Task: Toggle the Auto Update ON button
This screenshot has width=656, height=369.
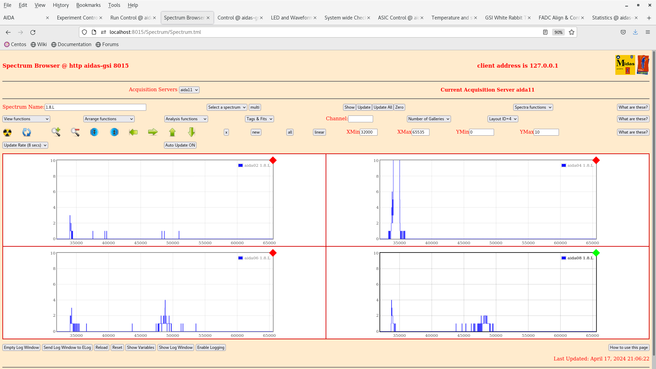Action: (180, 145)
